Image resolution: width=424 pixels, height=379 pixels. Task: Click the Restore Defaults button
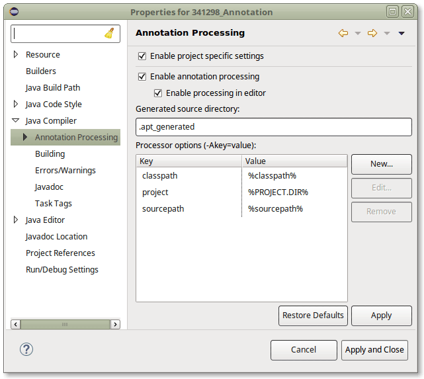click(313, 316)
